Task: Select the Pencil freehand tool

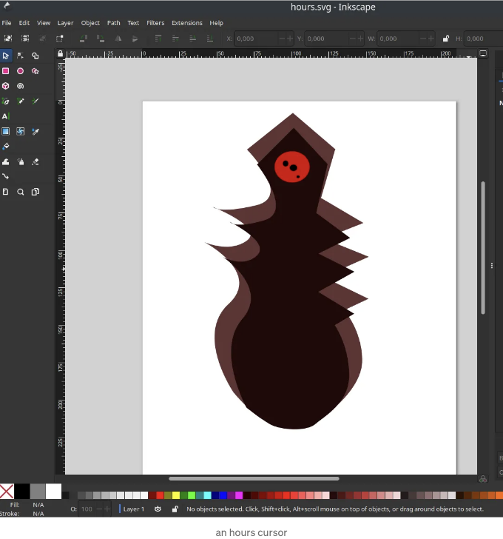Action: (20, 101)
